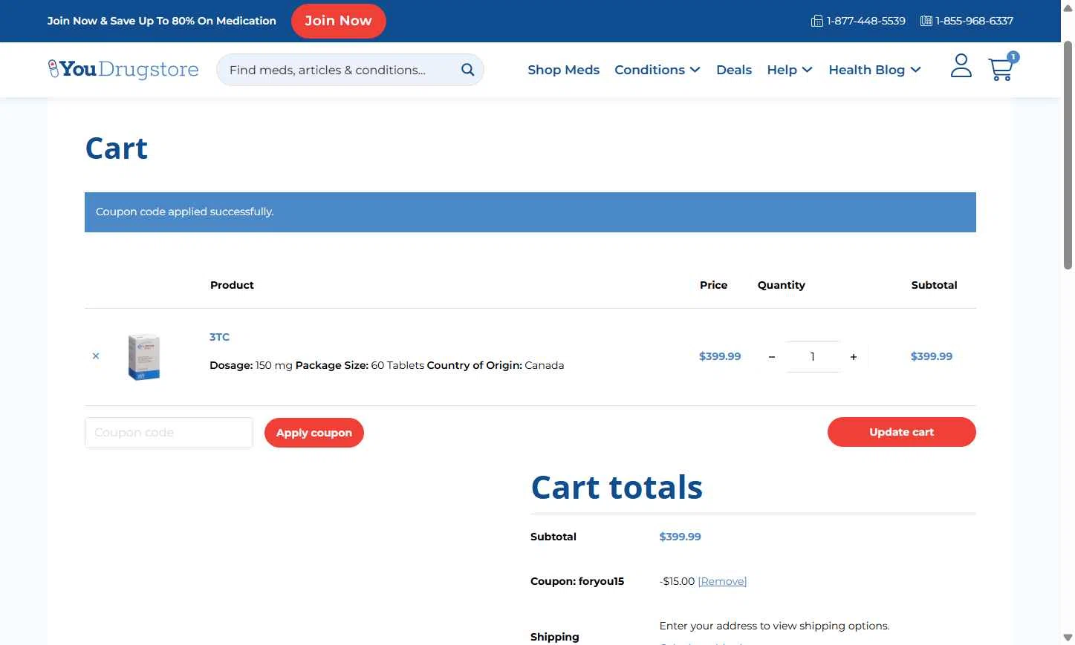The image size is (1075, 645).
Task: Click the cart item count badge
Action: (x=1013, y=57)
